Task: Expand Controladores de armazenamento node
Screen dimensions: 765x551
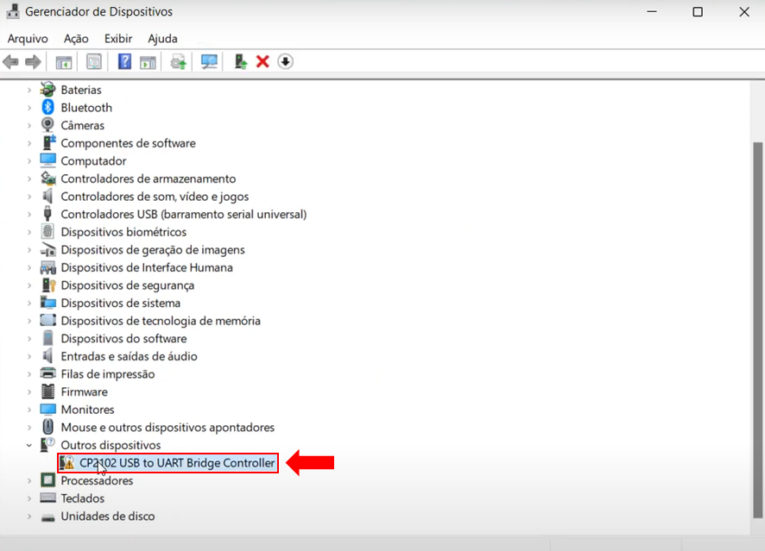Action: [29, 178]
